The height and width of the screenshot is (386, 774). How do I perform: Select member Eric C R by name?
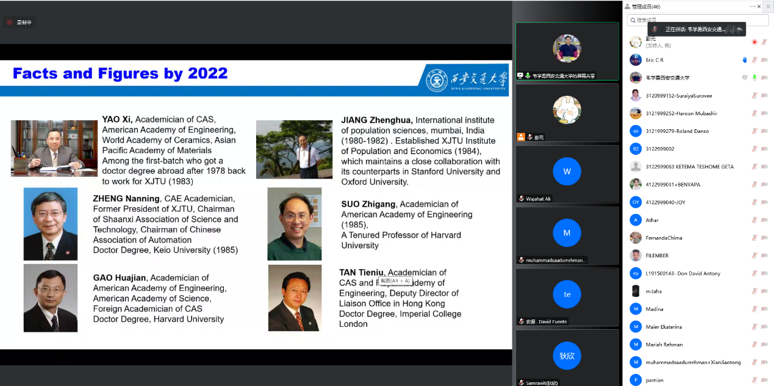tap(654, 60)
